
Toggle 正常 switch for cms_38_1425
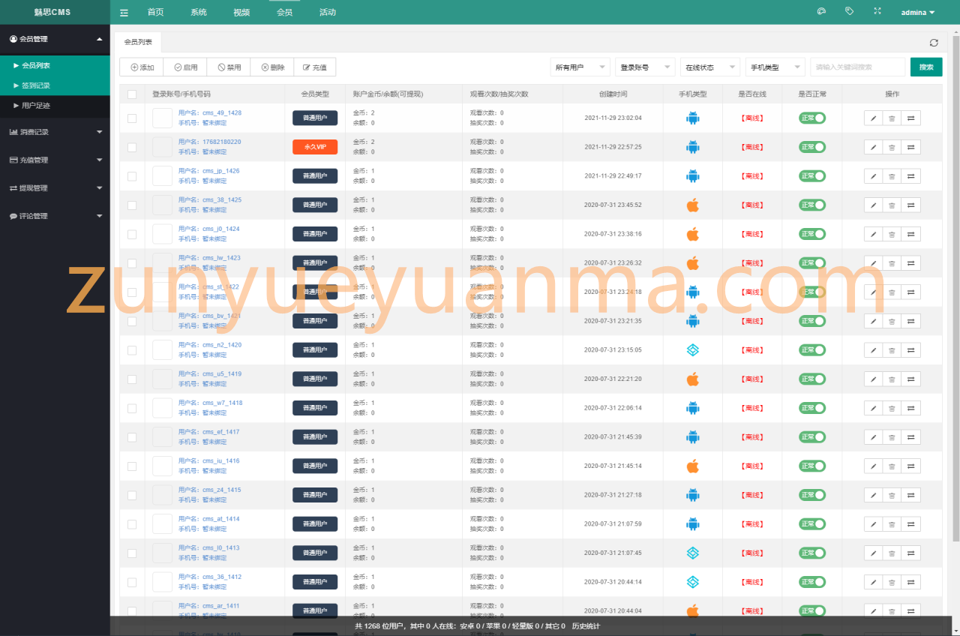pos(812,205)
